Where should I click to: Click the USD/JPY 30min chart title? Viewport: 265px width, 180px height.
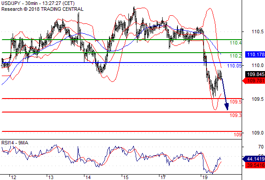click(38, 3)
